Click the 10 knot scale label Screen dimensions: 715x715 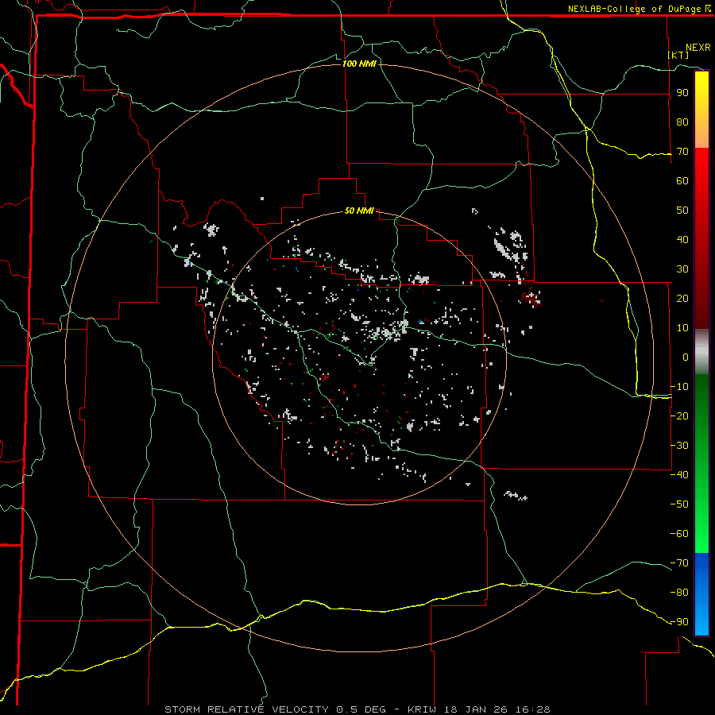tap(682, 328)
